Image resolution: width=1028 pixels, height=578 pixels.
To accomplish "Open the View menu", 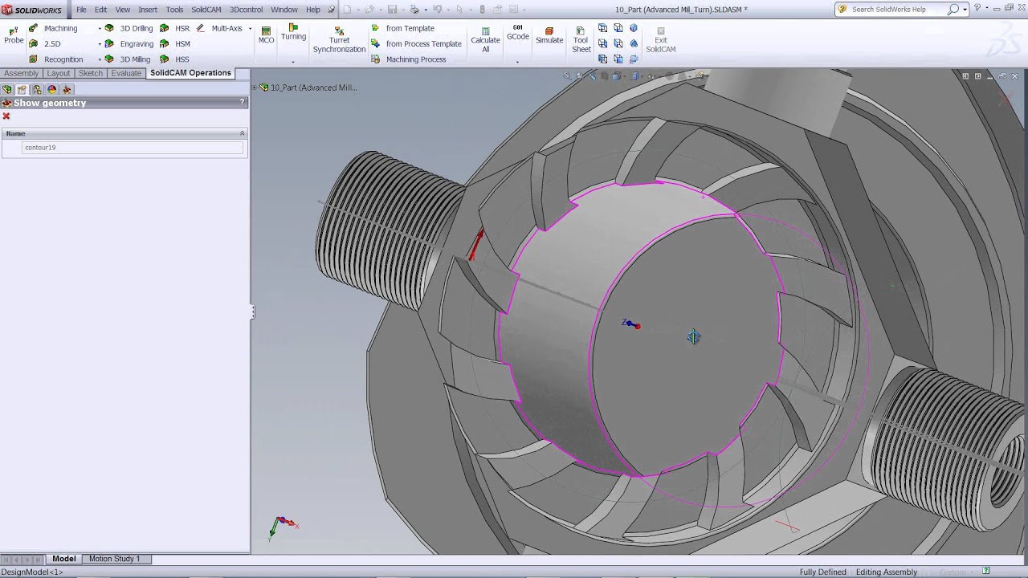I will tap(123, 10).
